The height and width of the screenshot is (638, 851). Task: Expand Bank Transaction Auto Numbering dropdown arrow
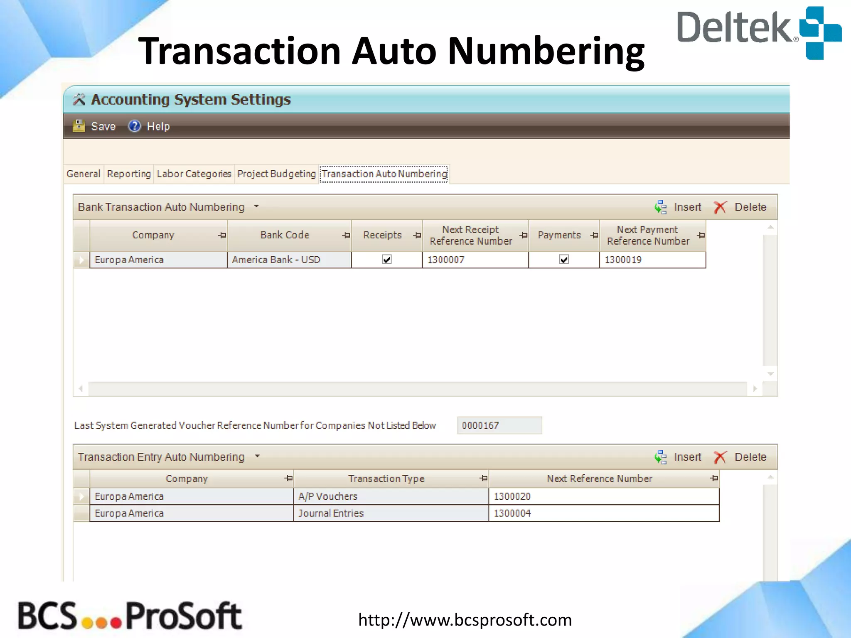tap(256, 206)
